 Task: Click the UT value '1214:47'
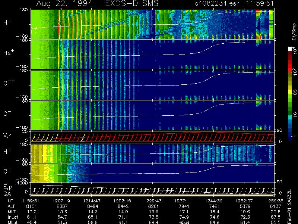[92, 201]
